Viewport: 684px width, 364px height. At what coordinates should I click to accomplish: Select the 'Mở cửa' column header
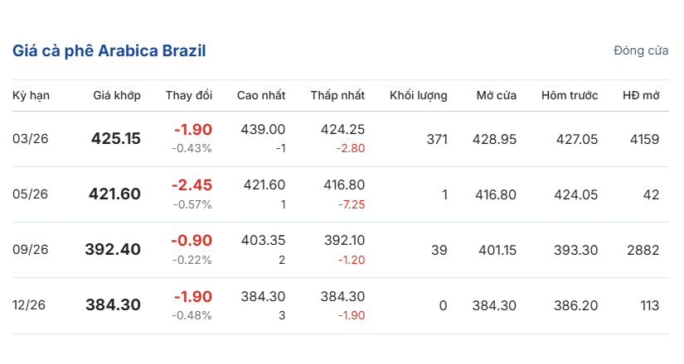pos(497,95)
